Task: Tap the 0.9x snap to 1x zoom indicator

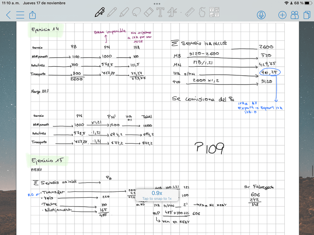Action: pyautogui.click(x=157, y=195)
